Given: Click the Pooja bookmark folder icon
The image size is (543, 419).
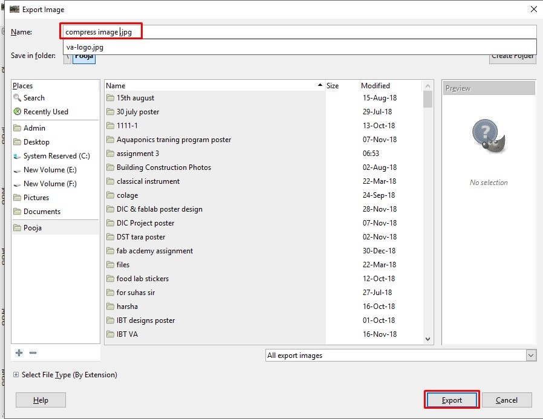Looking at the screenshot, I should pyautogui.click(x=17, y=227).
